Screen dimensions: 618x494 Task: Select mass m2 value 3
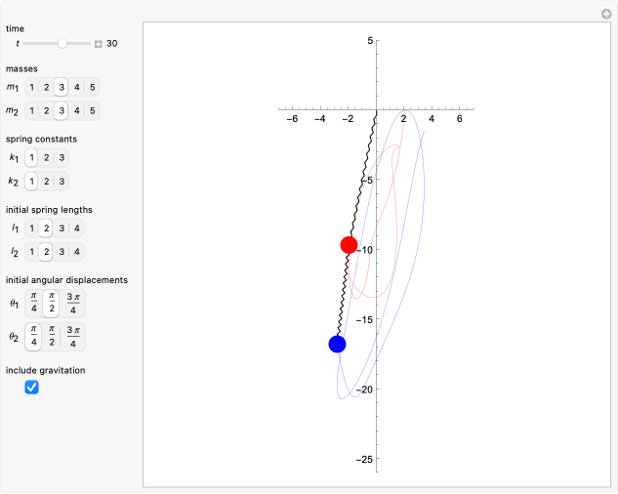click(x=62, y=110)
